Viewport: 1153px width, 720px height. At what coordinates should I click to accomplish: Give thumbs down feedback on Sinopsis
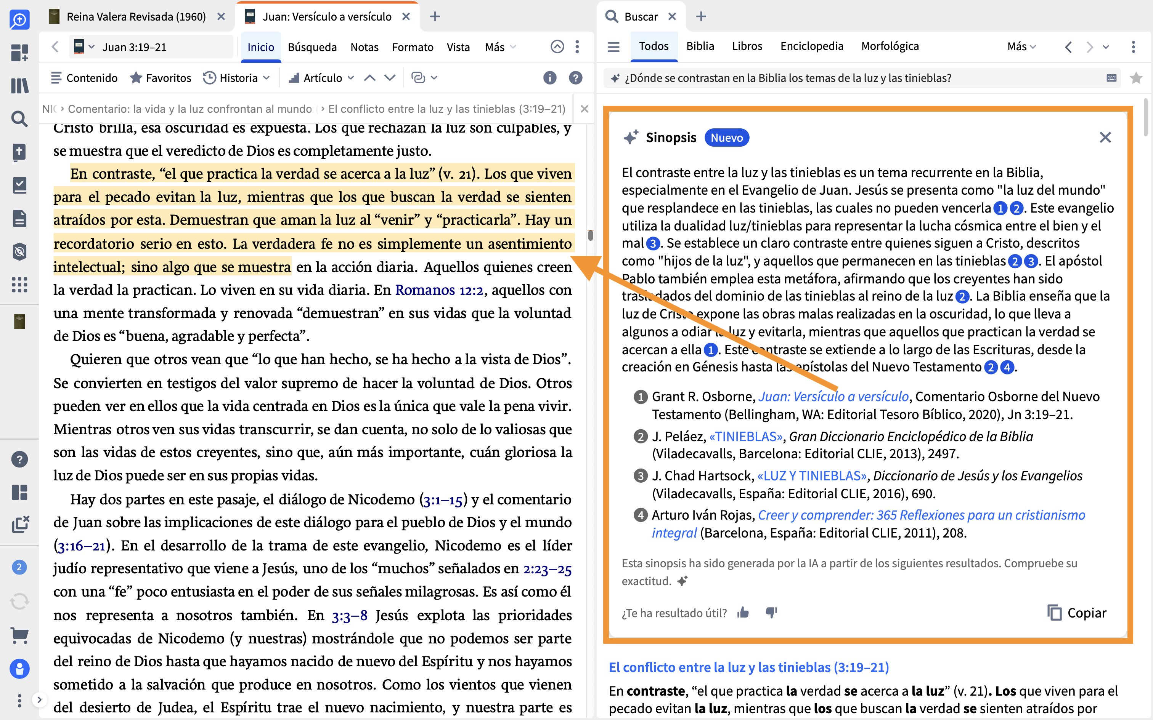[771, 613]
